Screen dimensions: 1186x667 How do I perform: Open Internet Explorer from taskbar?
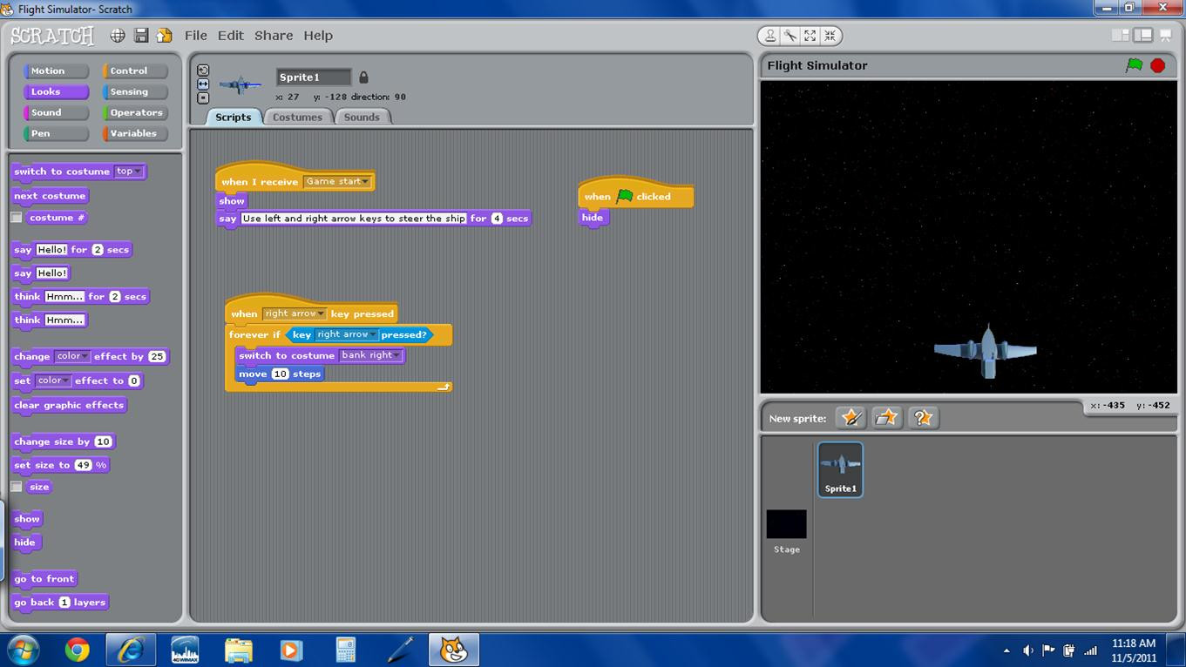point(131,650)
